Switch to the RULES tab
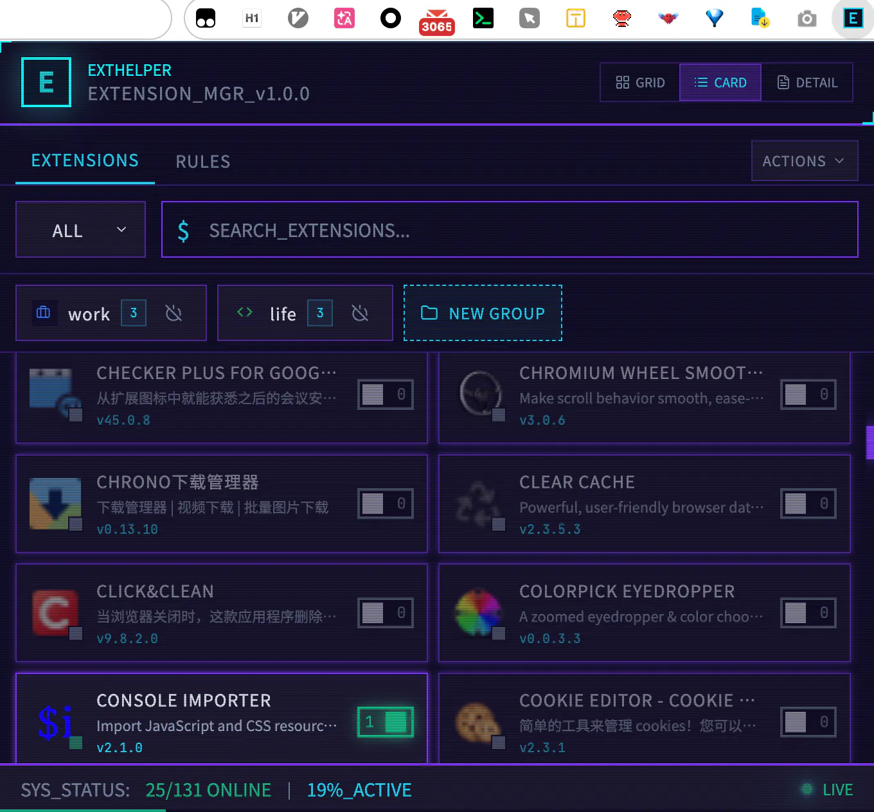 203,162
